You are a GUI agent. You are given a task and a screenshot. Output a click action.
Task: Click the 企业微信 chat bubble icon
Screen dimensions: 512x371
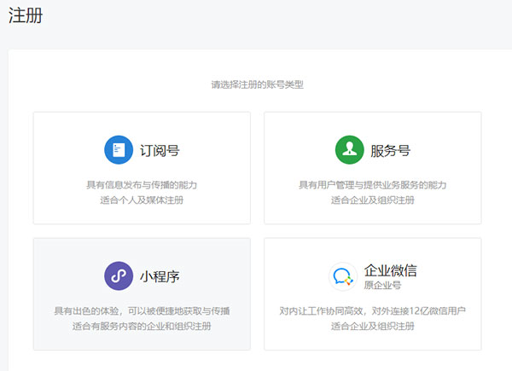click(x=343, y=276)
